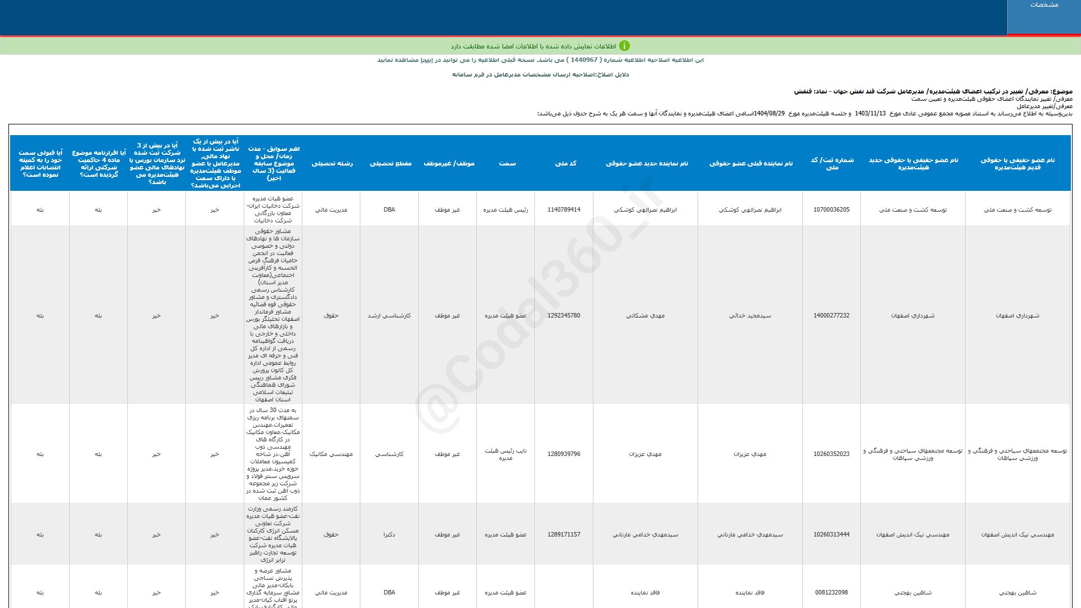This screenshot has width=1081, height=608.
Task: Open previous notice via the اینجا link
Action: (x=427, y=60)
